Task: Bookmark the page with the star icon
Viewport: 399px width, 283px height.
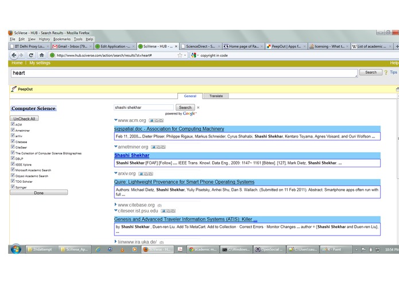Action: 180,55
